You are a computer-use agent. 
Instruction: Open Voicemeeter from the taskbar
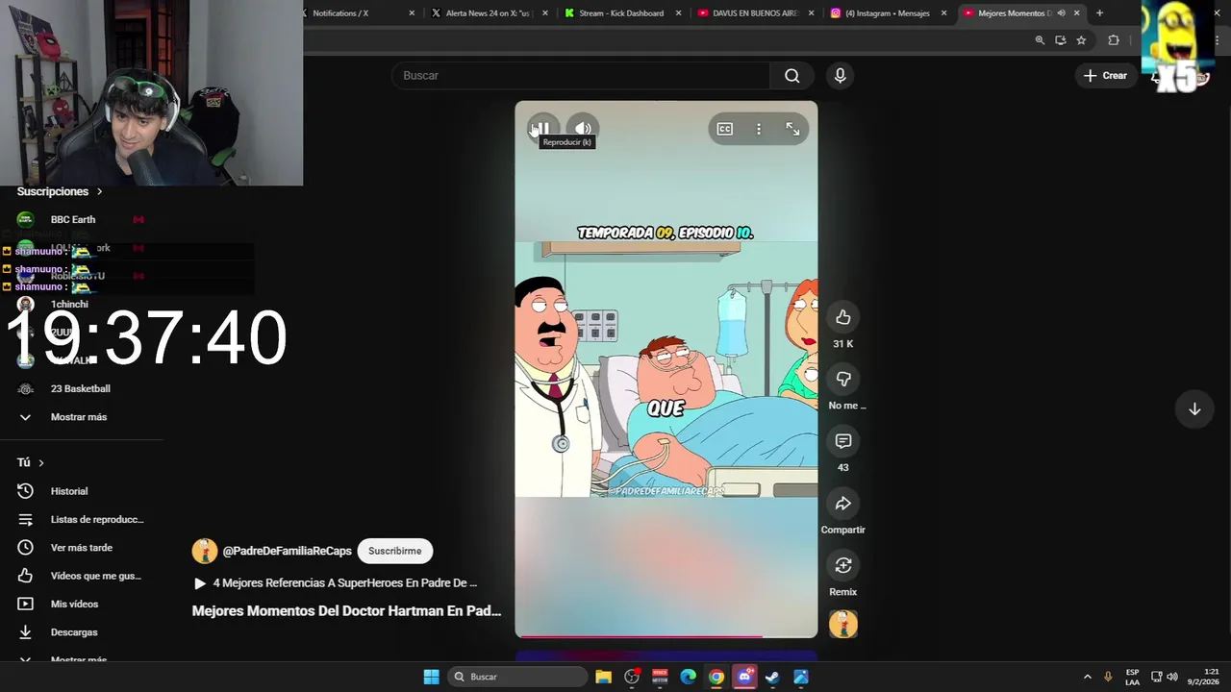point(660,677)
